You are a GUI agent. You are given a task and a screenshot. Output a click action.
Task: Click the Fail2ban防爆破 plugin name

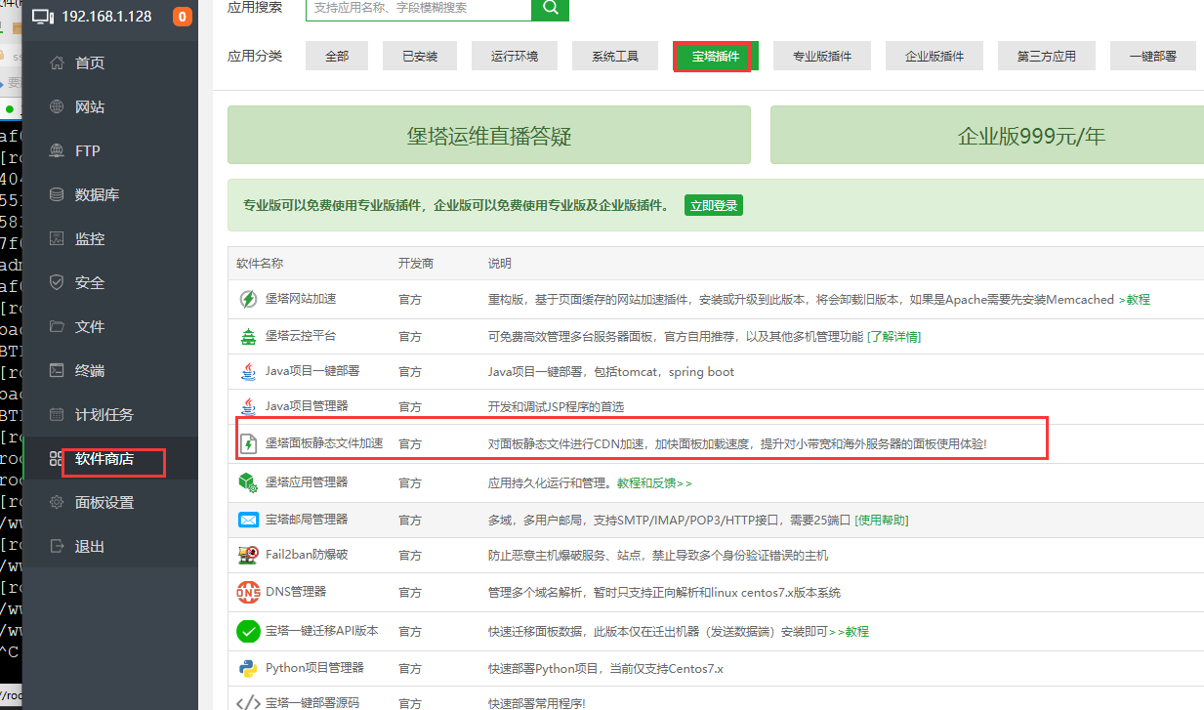coord(307,555)
